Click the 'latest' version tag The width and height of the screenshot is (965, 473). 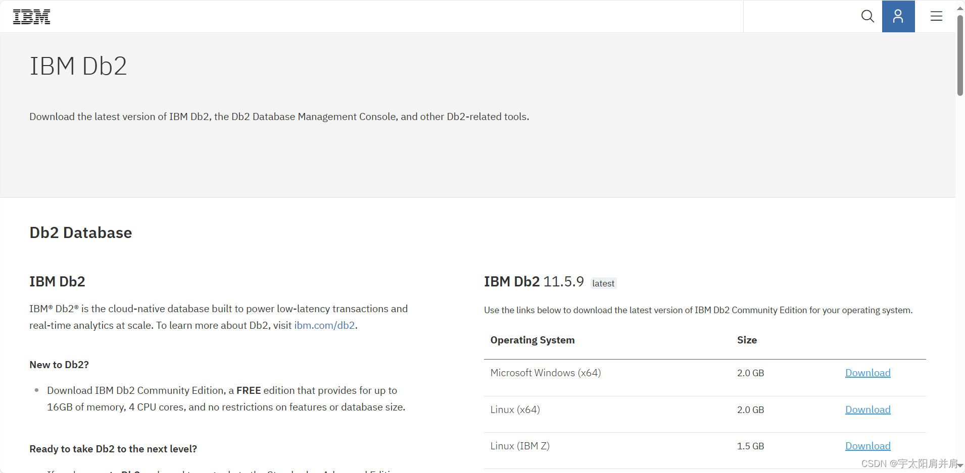pos(603,283)
